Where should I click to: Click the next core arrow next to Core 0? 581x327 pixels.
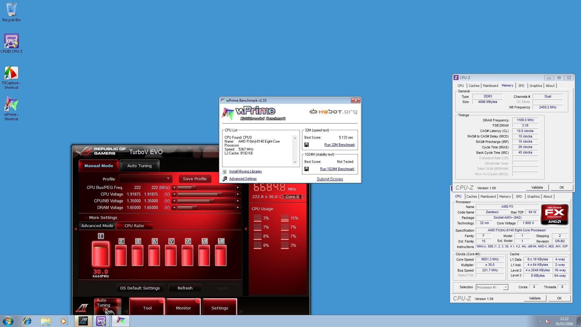click(304, 197)
